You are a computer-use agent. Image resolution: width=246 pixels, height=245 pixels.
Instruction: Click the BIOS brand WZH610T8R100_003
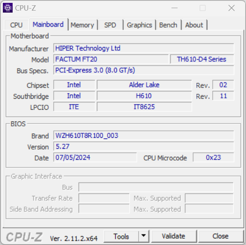point(143,135)
